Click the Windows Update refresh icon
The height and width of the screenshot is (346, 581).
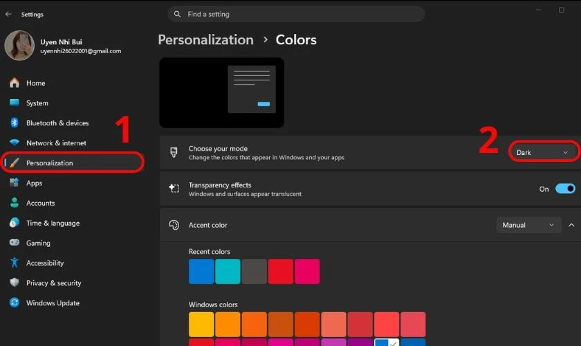click(15, 302)
